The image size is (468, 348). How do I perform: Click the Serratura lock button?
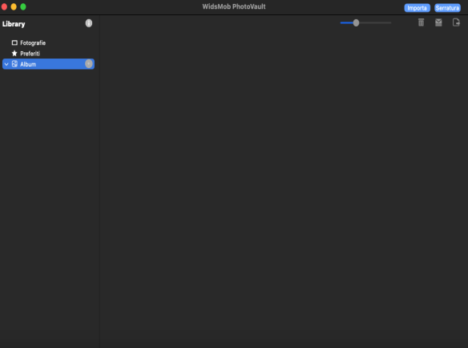[447, 8]
